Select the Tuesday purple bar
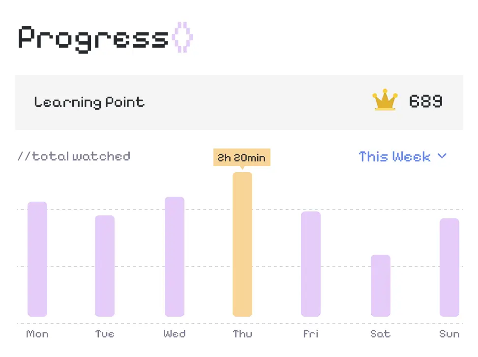This screenshot has height=357, width=478. coord(105,266)
